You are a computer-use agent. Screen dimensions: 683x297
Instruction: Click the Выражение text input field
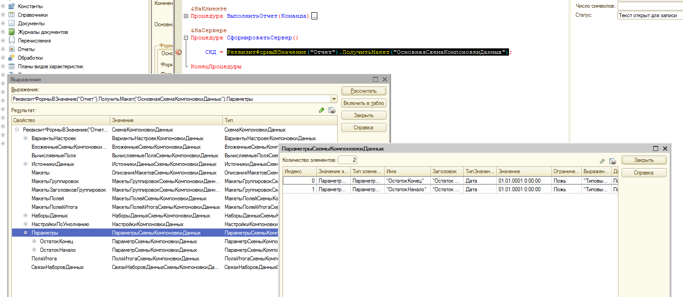[171, 99]
